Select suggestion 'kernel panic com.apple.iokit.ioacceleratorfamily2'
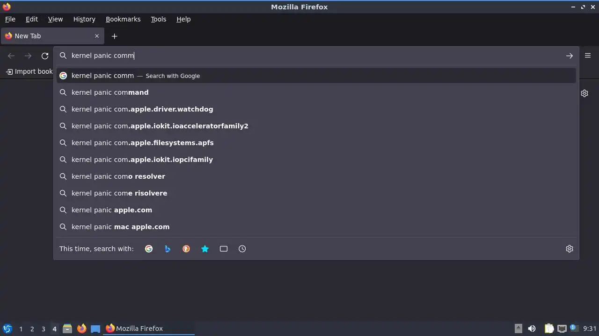The height and width of the screenshot is (336, 599). pos(316,126)
